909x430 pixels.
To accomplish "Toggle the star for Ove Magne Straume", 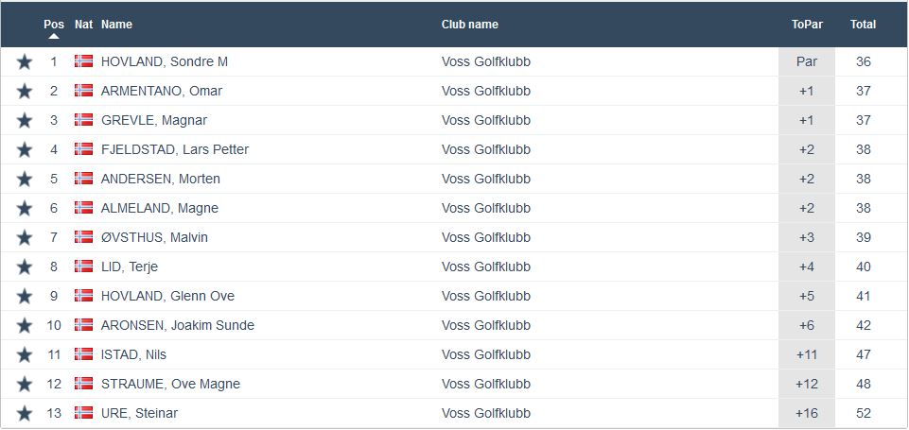I will click(25, 385).
